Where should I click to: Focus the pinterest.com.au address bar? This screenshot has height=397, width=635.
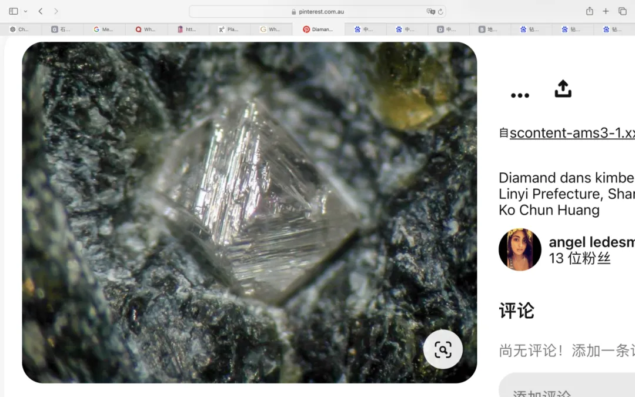(317, 12)
